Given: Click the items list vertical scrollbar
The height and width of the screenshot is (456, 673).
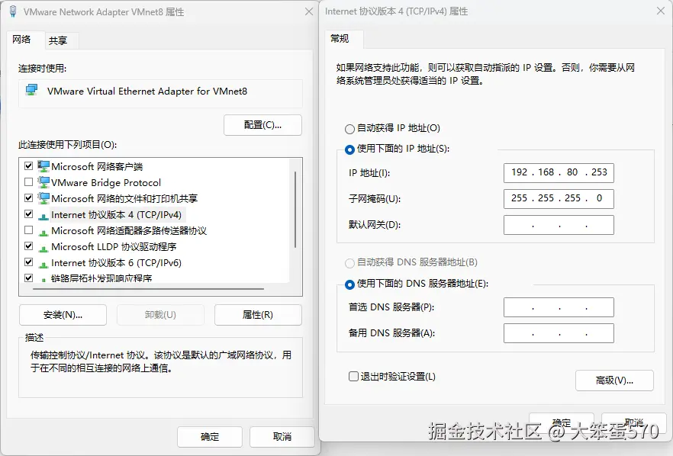Looking at the screenshot, I should pos(295,210).
